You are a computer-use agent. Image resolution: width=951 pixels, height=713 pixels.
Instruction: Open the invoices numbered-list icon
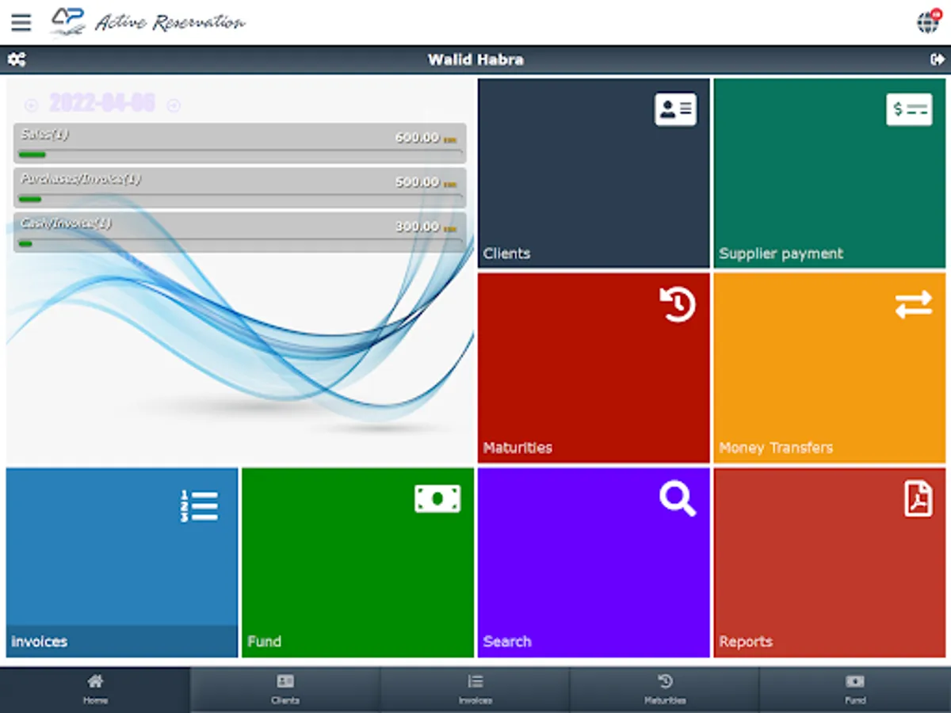pos(200,506)
